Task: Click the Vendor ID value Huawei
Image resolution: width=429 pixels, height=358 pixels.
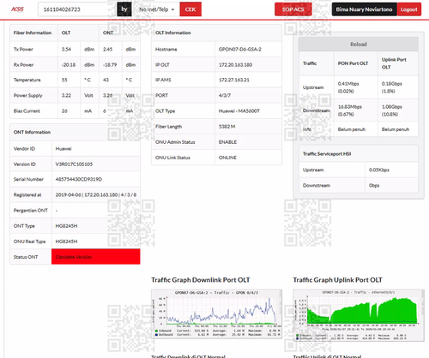Action: (x=63, y=149)
